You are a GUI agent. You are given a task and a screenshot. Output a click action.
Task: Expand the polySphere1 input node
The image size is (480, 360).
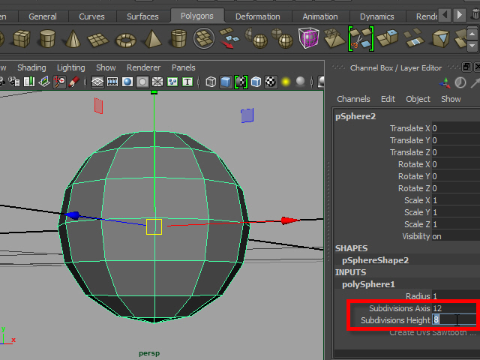click(x=368, y=284)
